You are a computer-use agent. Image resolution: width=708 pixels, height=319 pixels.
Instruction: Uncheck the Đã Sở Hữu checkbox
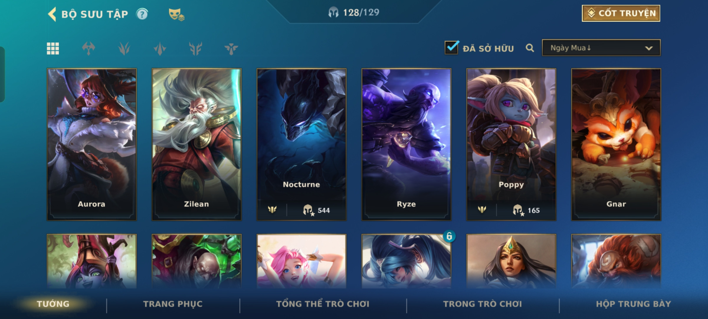click(452, 47)
